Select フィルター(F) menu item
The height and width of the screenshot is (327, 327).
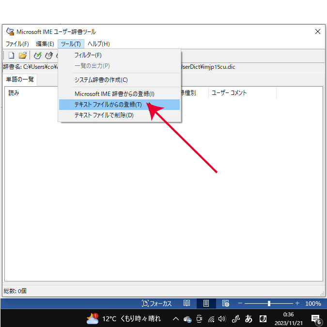(119, 55)
